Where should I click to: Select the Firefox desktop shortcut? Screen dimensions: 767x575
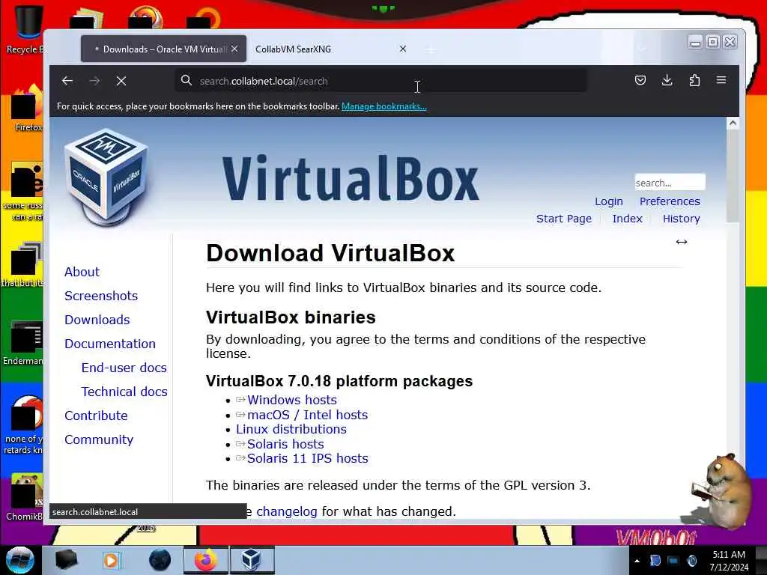26,109
